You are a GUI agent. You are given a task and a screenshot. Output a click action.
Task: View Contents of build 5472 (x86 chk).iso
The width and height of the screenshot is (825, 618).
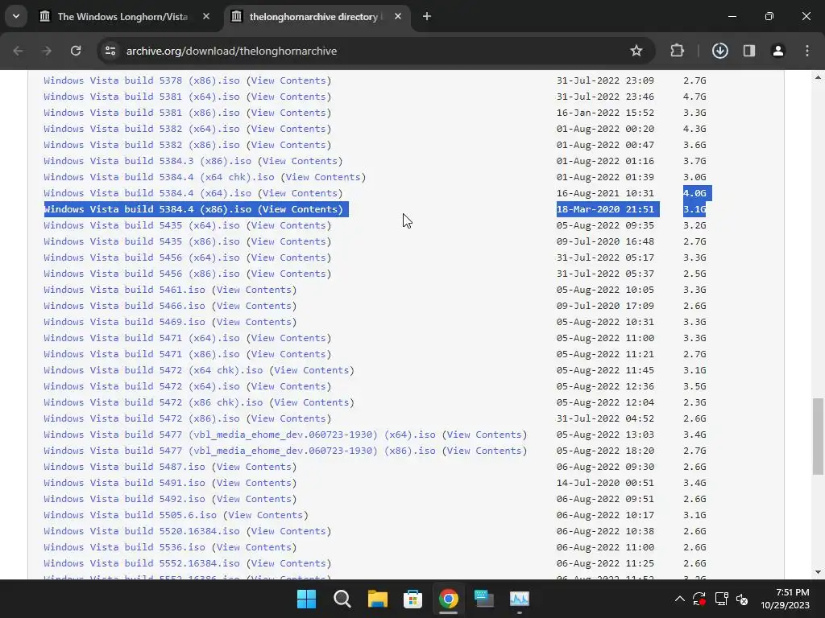[312, 402]
